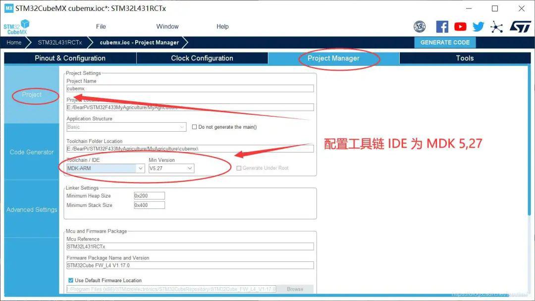Switch to Pinout & Configuration tab
Image resolution: width=535 pixels, height=301 pixels.
(x=70, y=58)
